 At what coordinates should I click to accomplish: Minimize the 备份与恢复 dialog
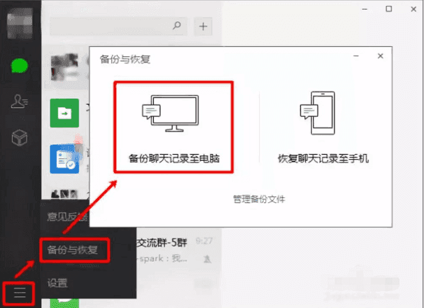356,56
